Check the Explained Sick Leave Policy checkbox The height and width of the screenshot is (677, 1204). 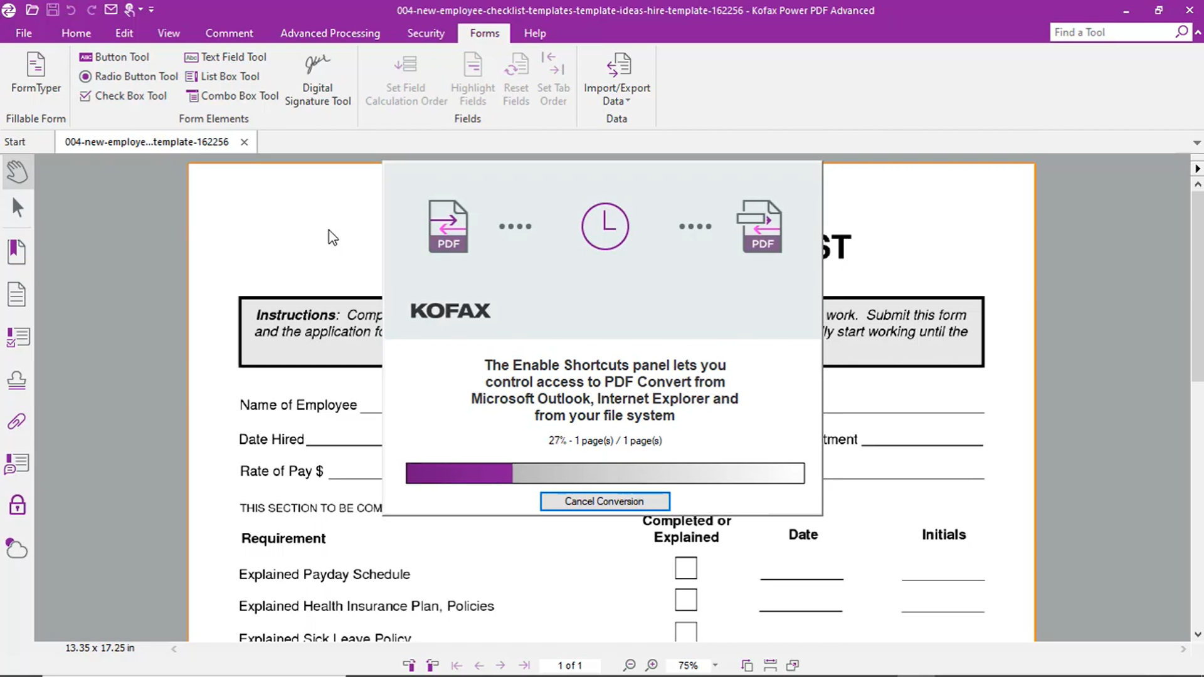(x=686, y=631)
